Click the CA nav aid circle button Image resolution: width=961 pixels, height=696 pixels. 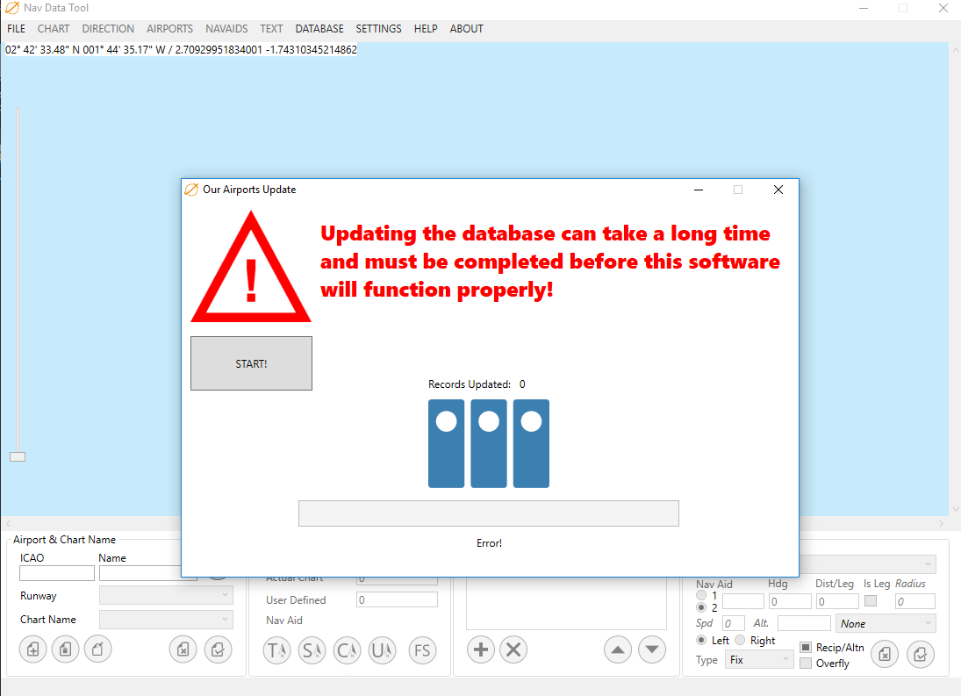(x=348, y=650)
